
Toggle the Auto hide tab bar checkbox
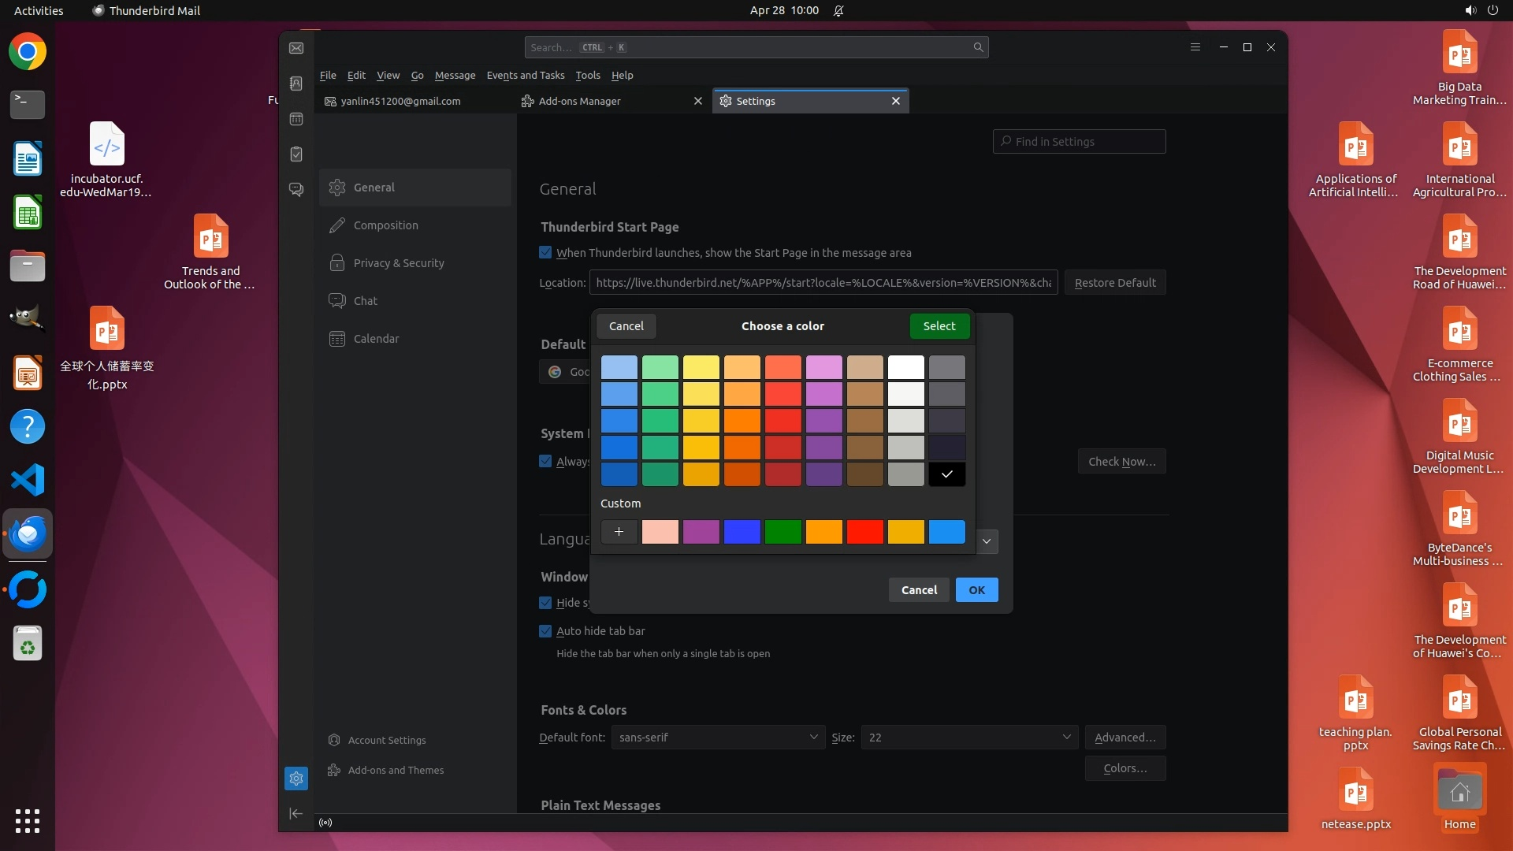click(x=545, y=631)
